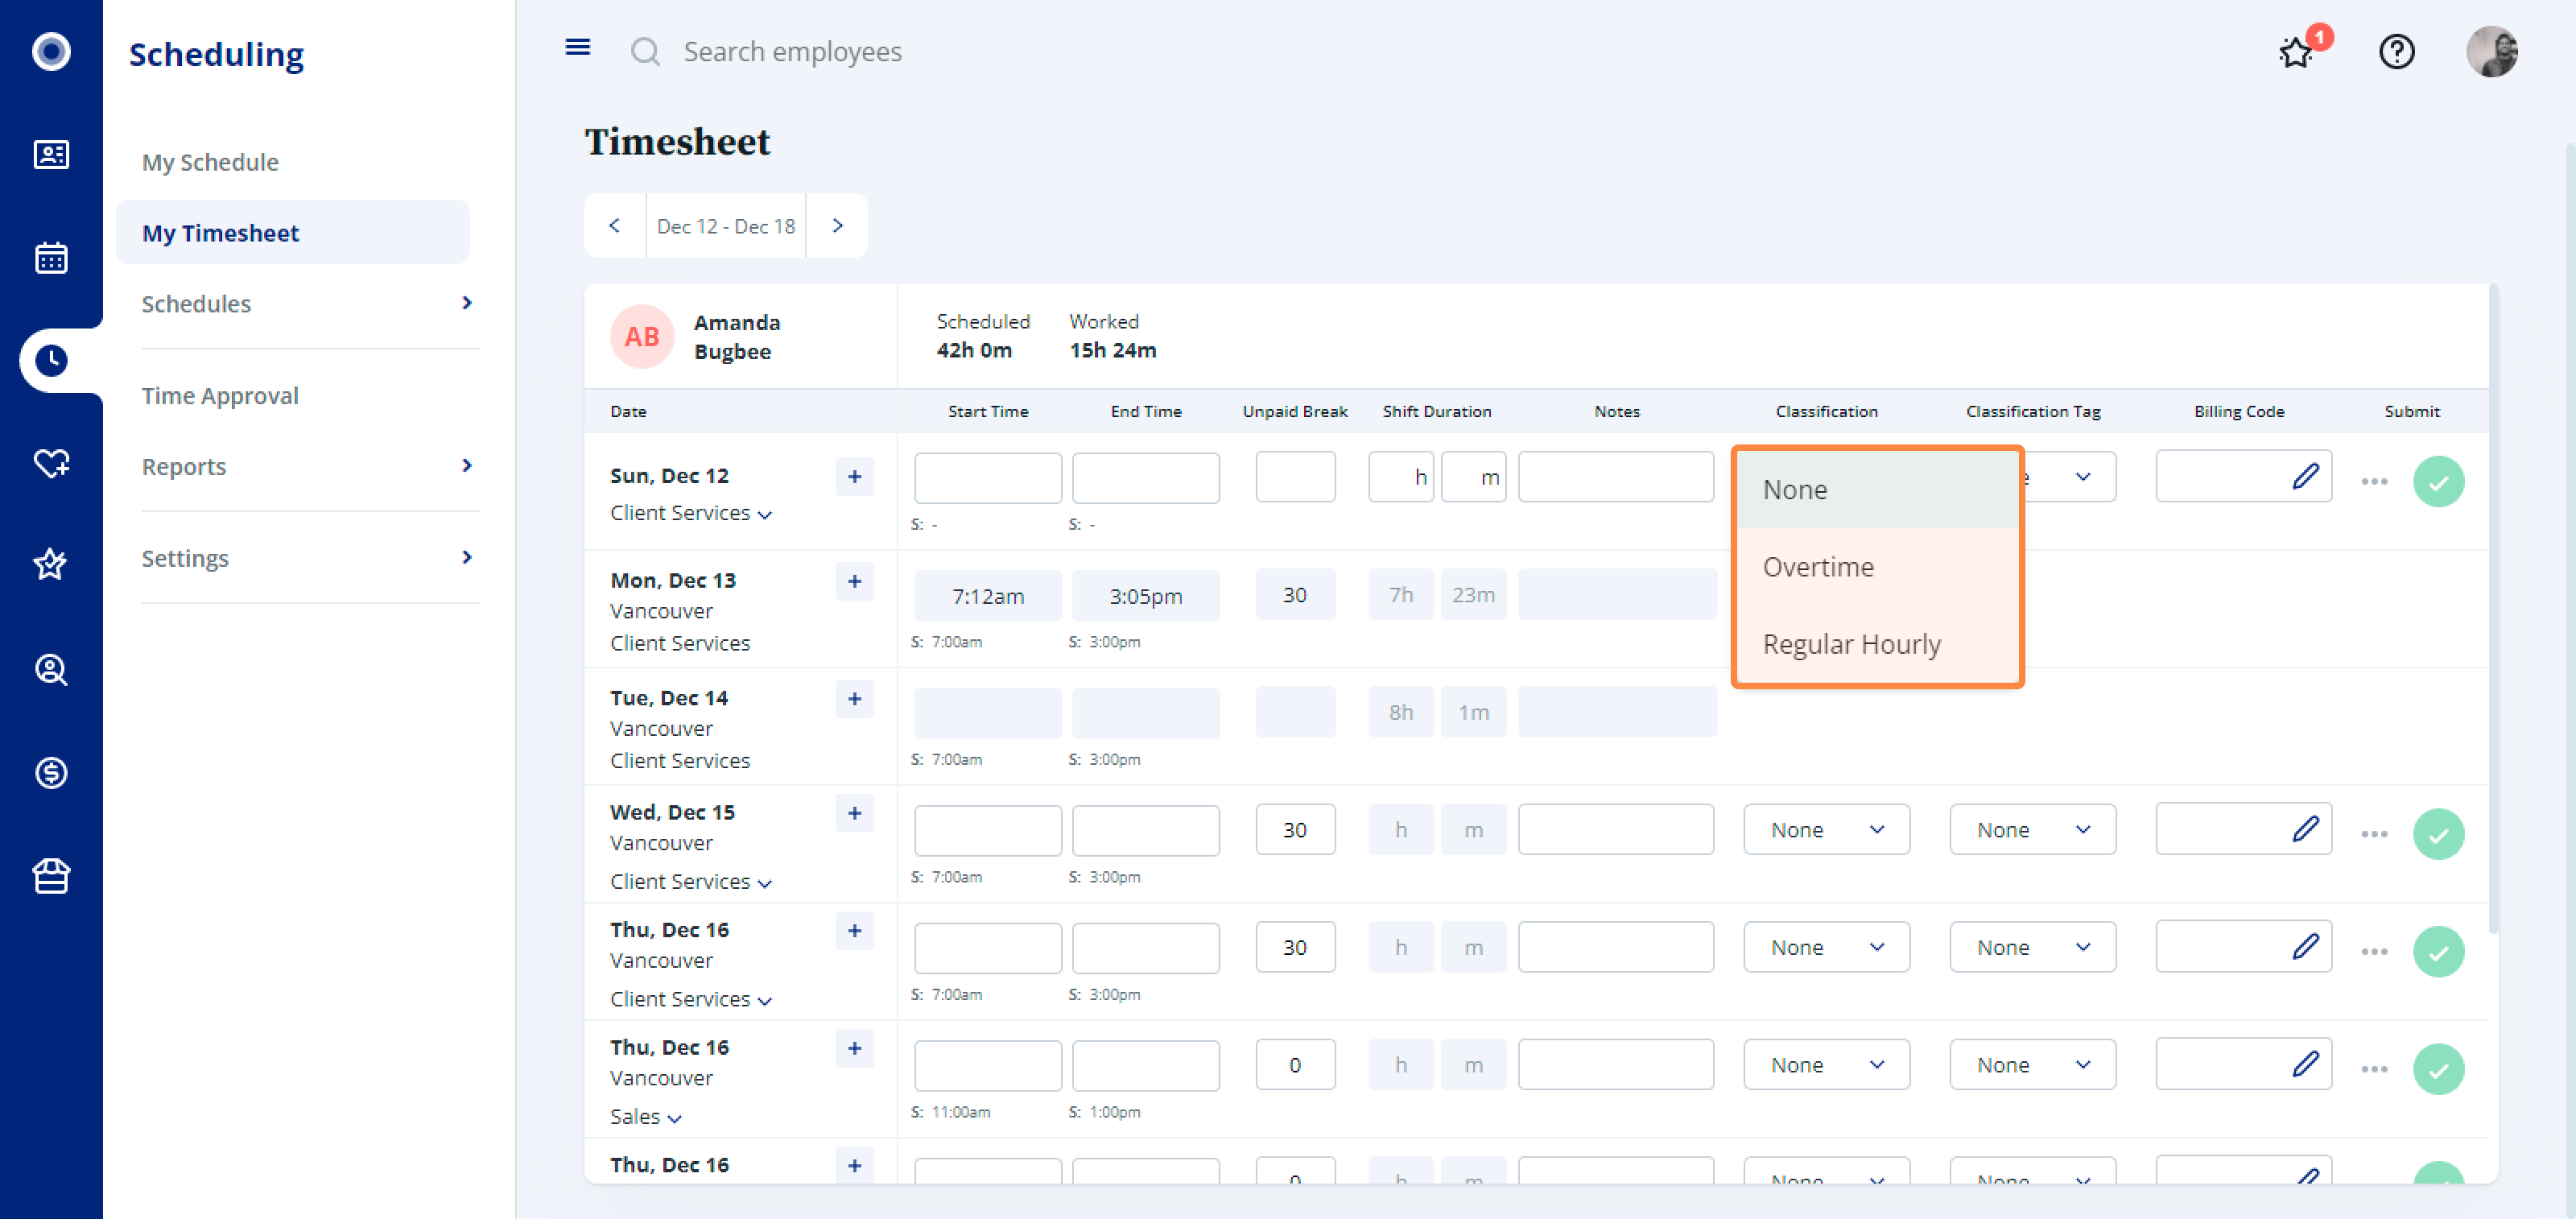Edit billing code pencil for Sun, Dec 12
Image resolution: width=2576 pixels, height=1219 pixels.
[x=2305, y=477]
